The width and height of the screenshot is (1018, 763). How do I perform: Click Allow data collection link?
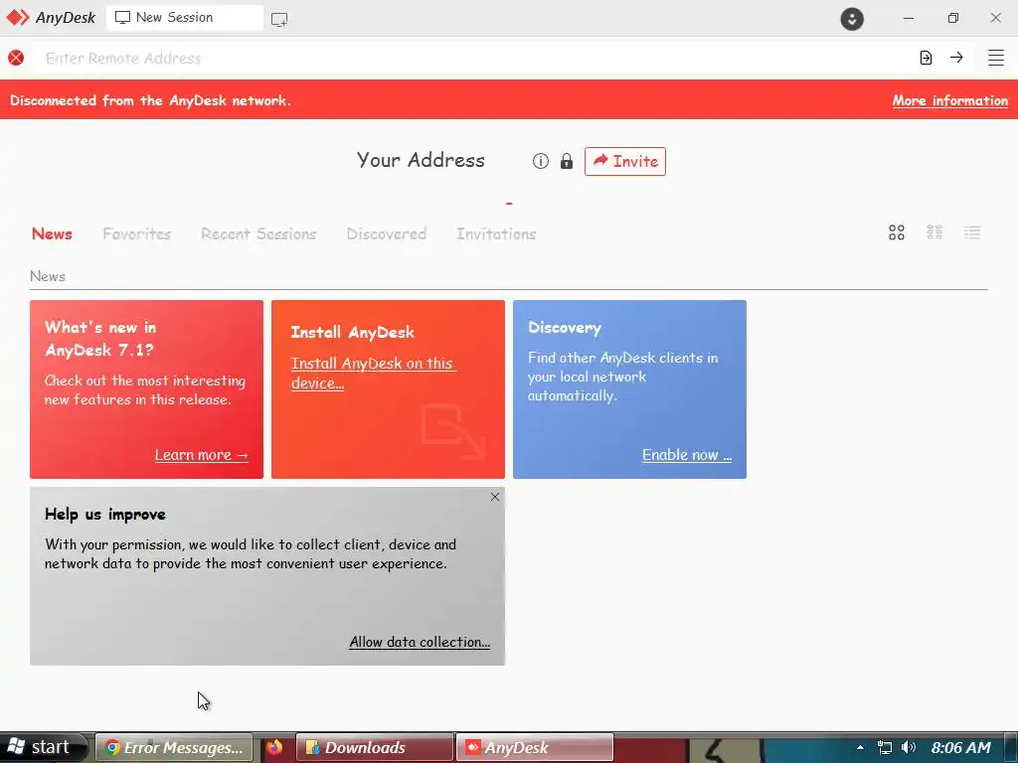pyautogui.click(x=420, y=642)
